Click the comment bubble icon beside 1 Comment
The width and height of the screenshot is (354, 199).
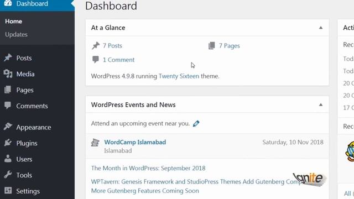[x=96, y=60]
